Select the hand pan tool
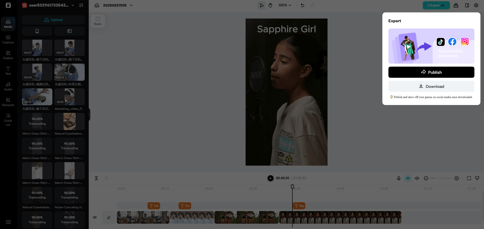 click(270, 5)
